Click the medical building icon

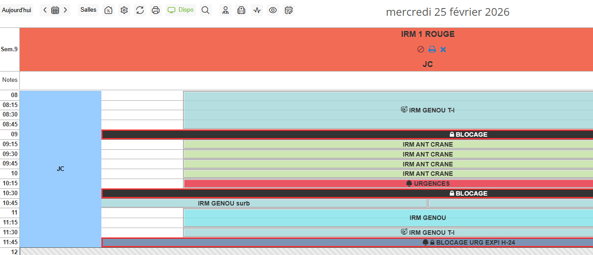point(242,10)
